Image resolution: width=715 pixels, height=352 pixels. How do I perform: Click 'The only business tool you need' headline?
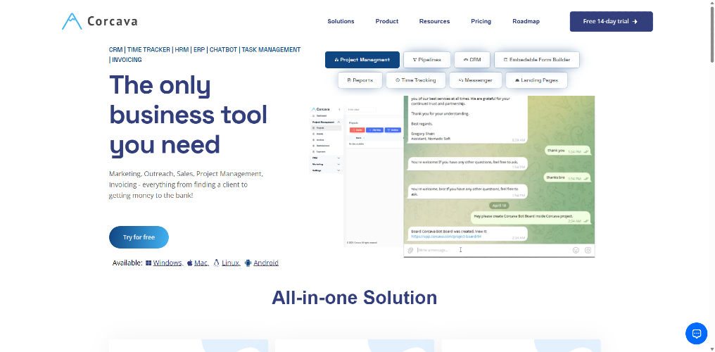188,115
